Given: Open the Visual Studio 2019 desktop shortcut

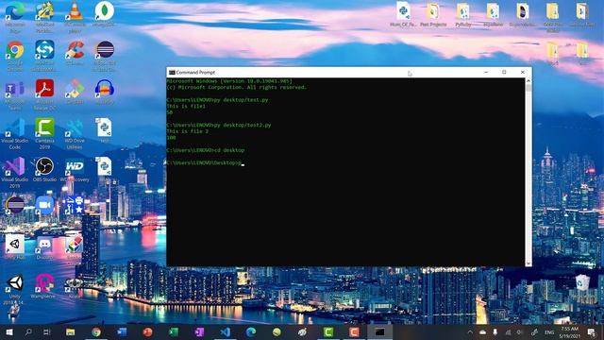Looking at the screenshot, I should (15, 172).
